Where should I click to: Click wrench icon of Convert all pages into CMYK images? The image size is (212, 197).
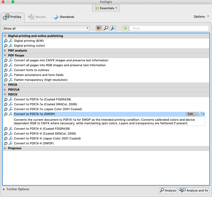point(11,60)
